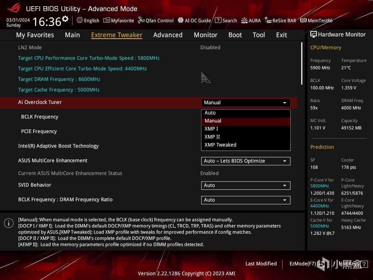
Task: Click the ROG logo icon
Action: pos(14,8)
